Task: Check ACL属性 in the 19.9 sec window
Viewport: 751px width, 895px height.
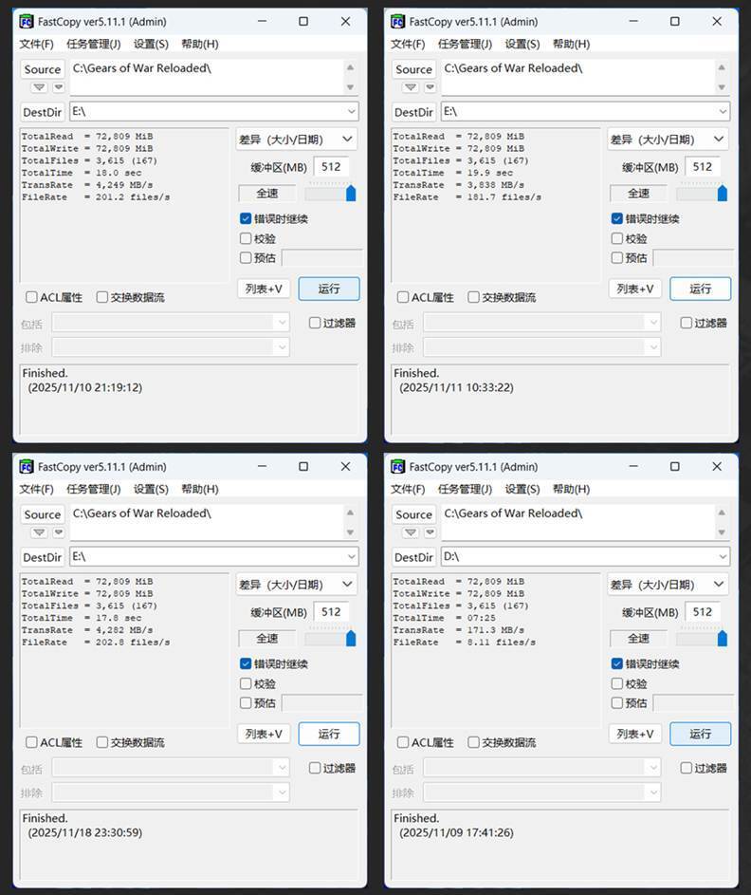Action: tap(403, 297)
